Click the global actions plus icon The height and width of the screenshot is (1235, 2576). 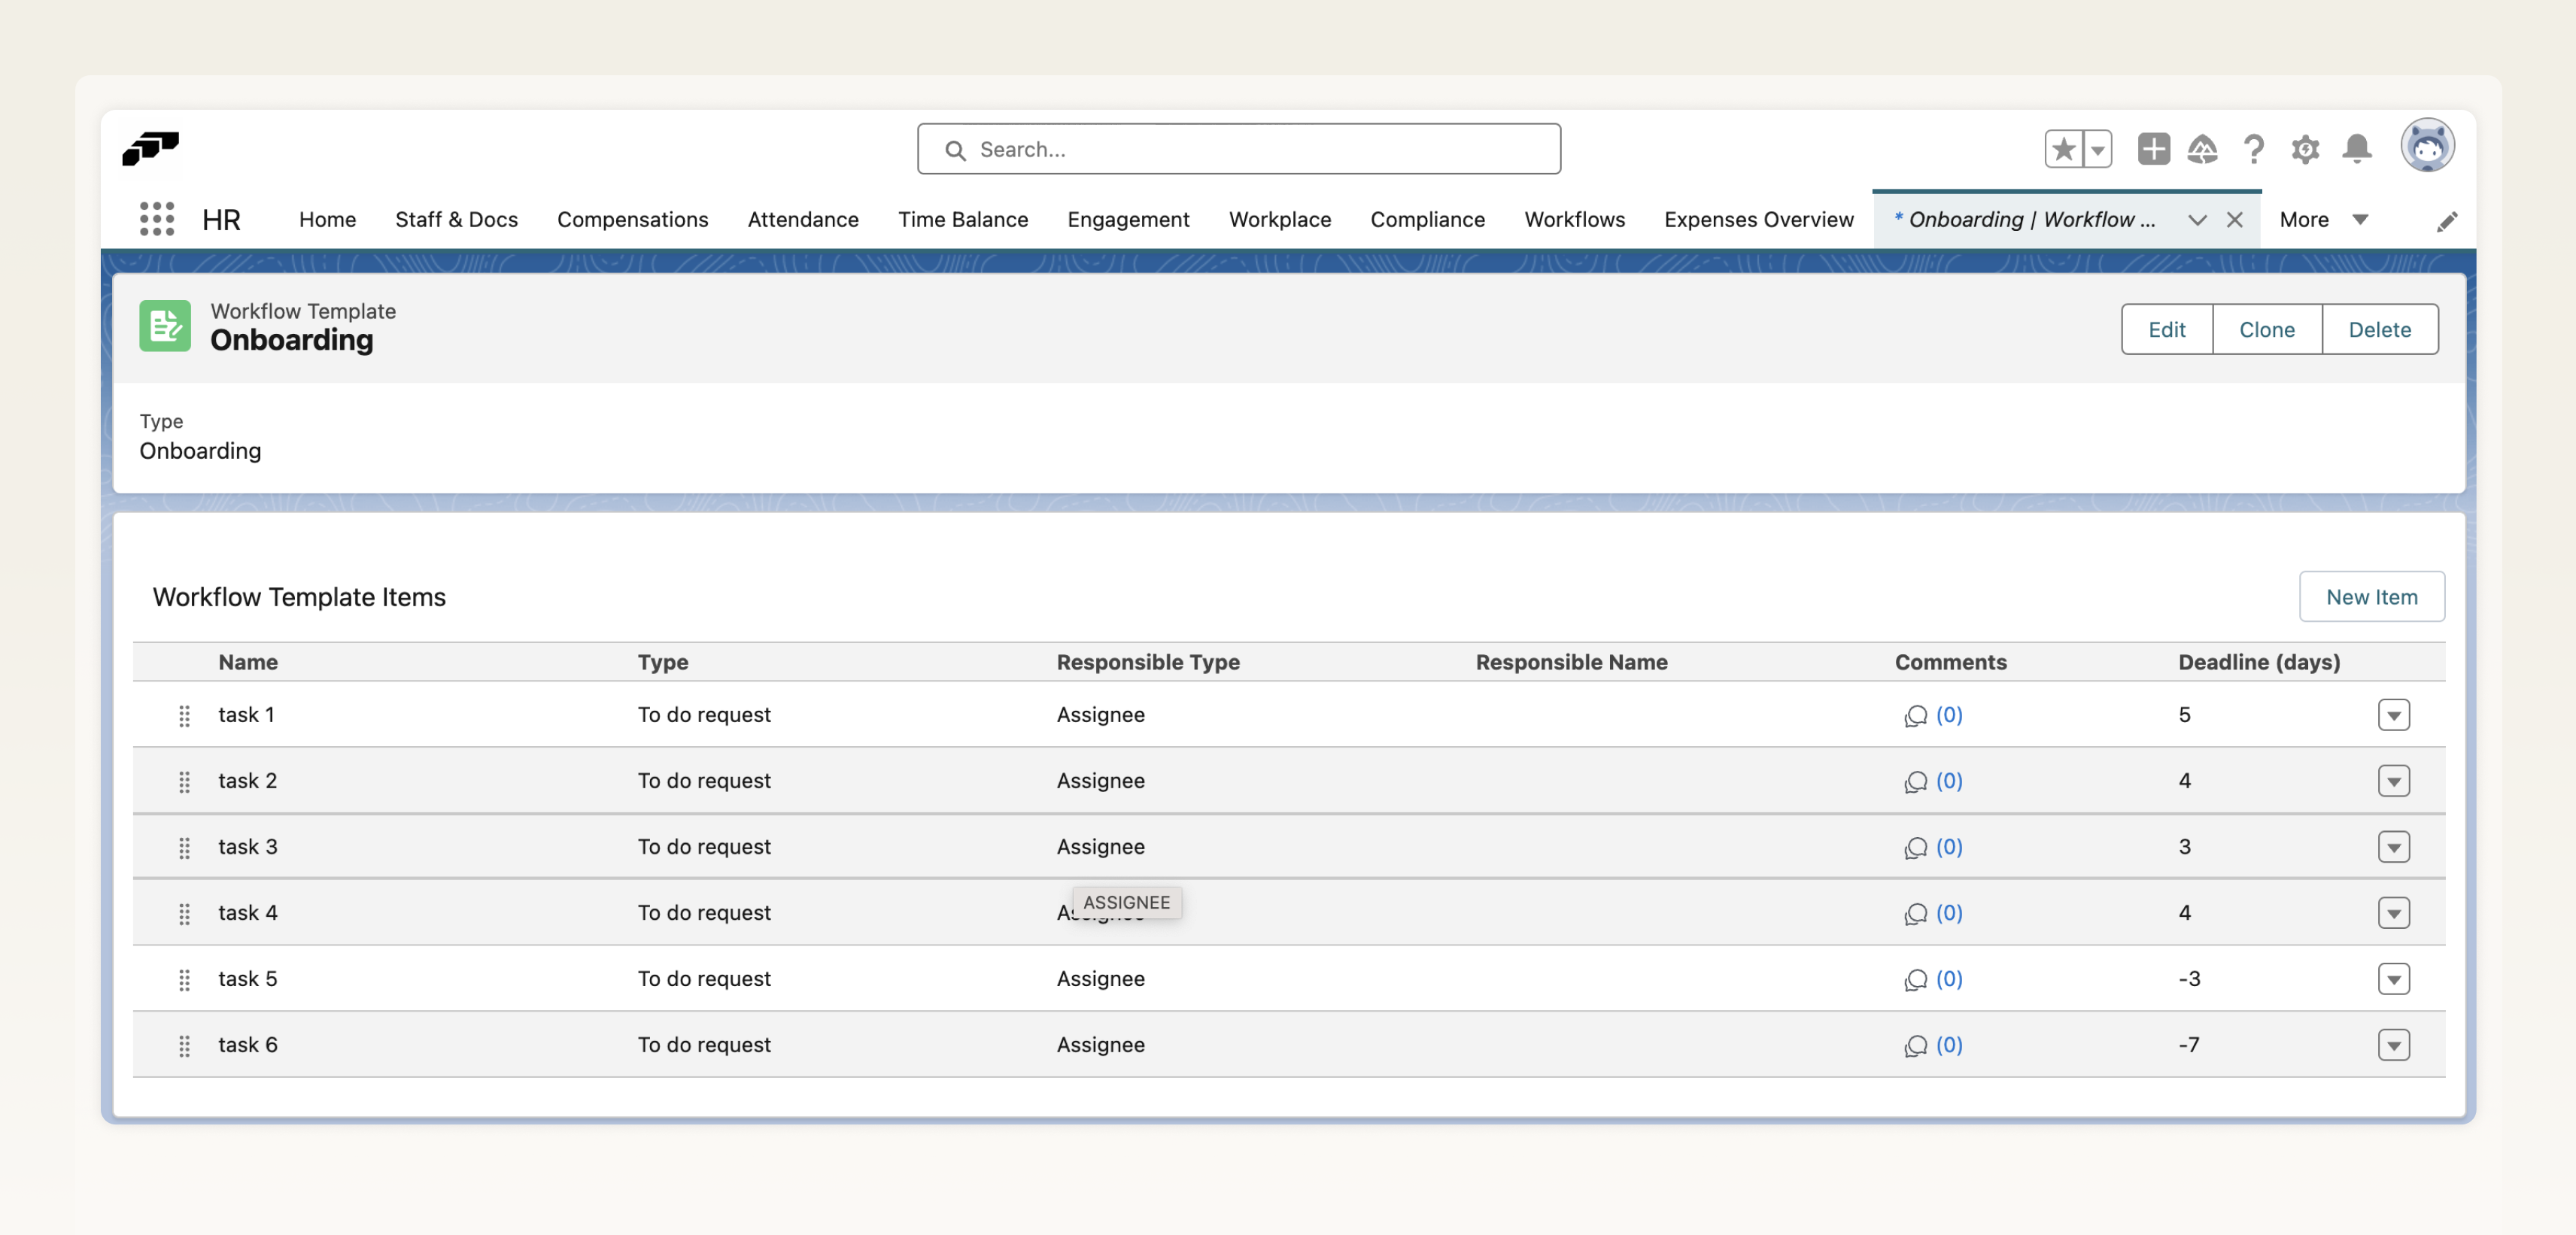coord(2153,149)
